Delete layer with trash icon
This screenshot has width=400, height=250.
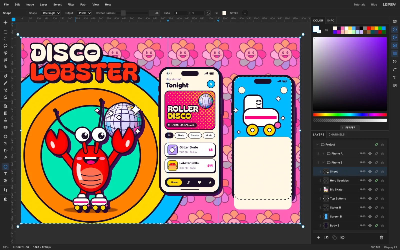[381, 237]
